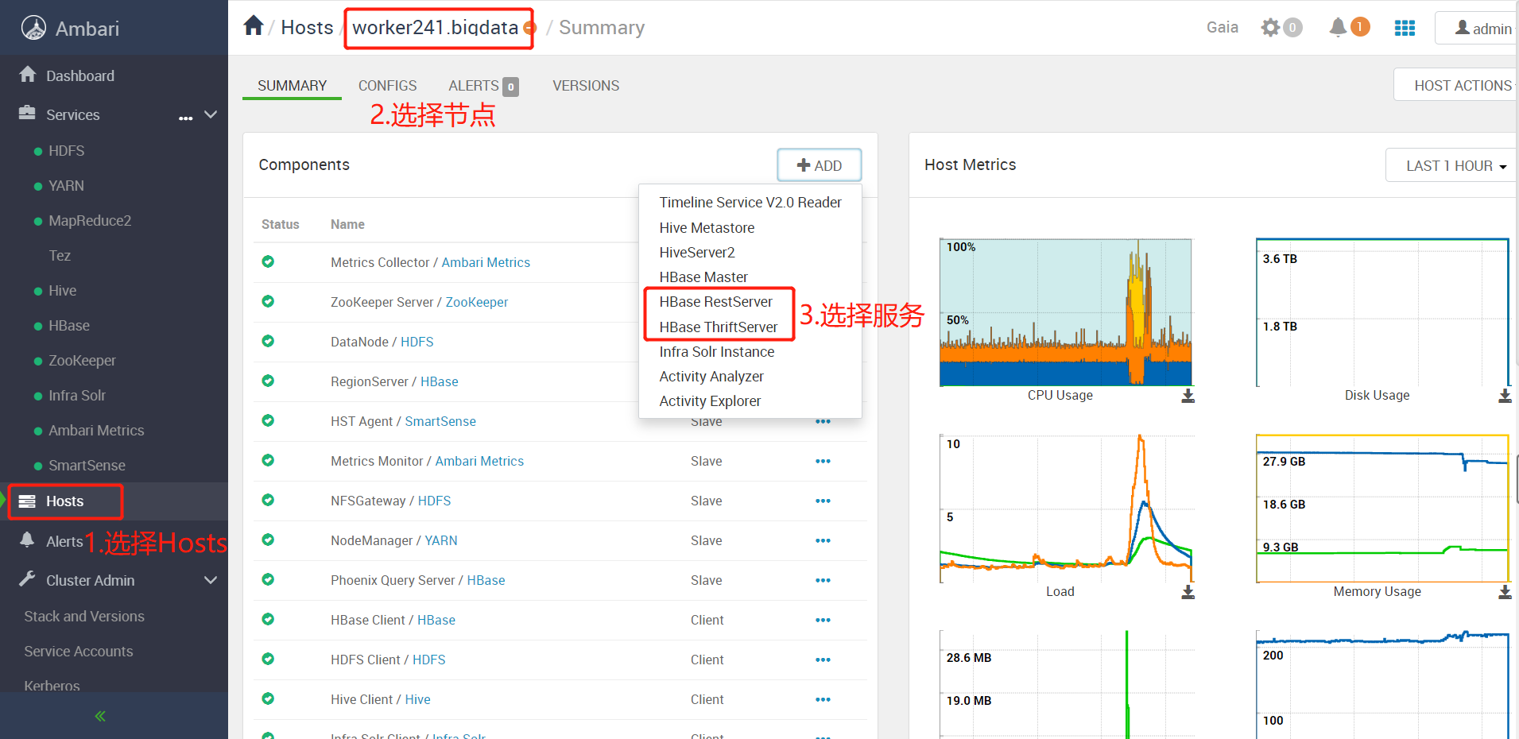Choose HBase RestServer from add menu
1519x739 pixels.
pos(715,302)
